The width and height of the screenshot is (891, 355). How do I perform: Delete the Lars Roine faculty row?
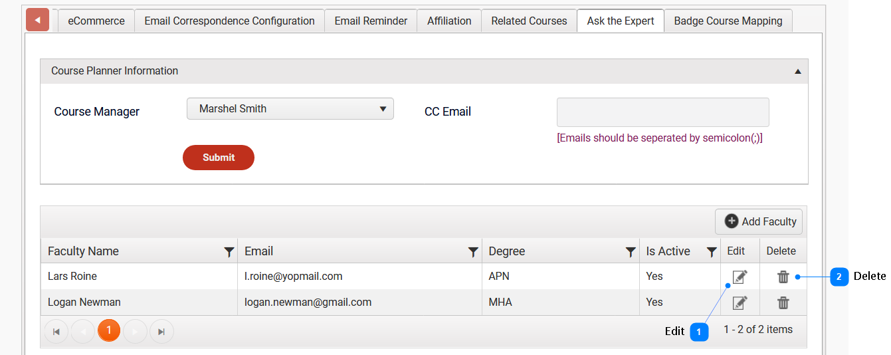[x=783, y=277]
